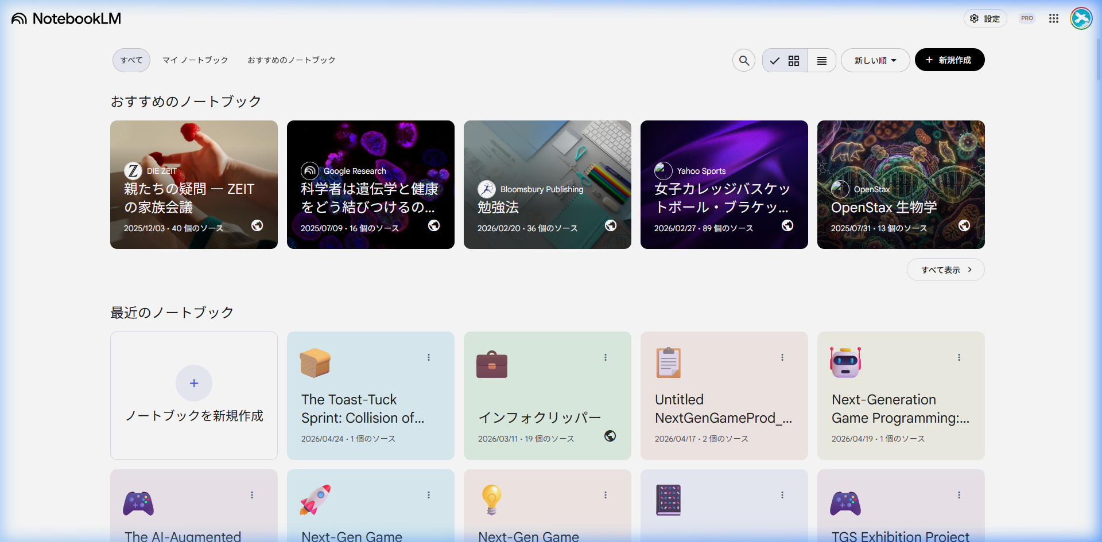
Task: Click 2026/04/17 · 2 個のソース text
Action: (x=701, y=439)
